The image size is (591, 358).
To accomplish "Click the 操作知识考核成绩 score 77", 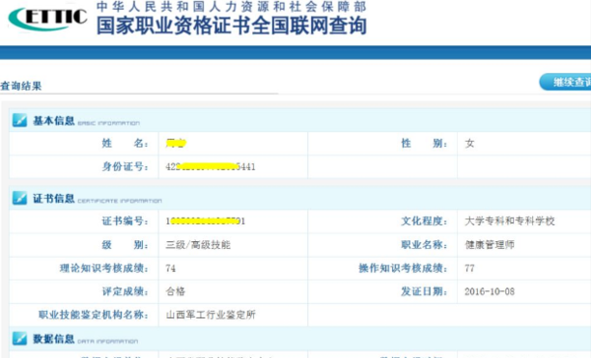I will (x=469, y=268).
